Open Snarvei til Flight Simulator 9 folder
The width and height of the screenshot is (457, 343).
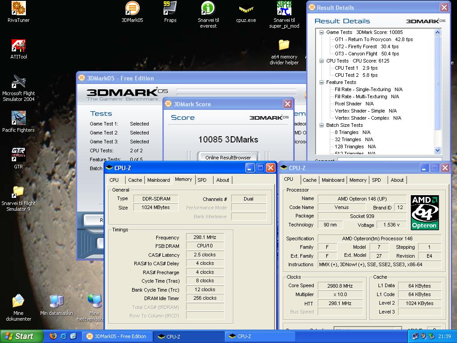[18, 199]
